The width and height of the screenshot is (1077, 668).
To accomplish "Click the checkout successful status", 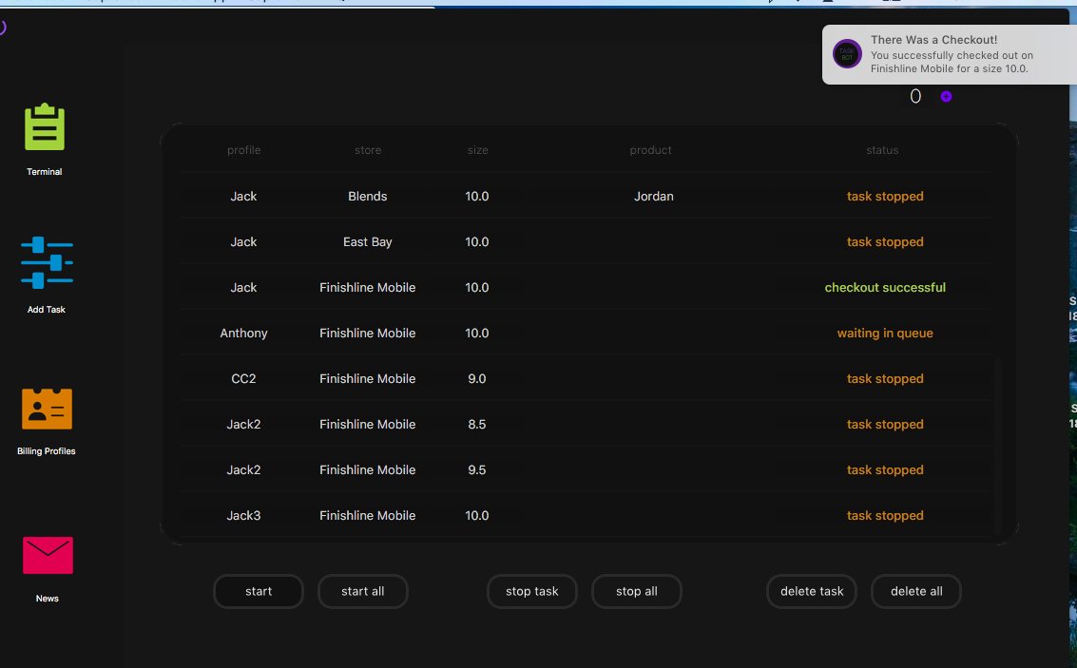I will click(x=885, y=288).
